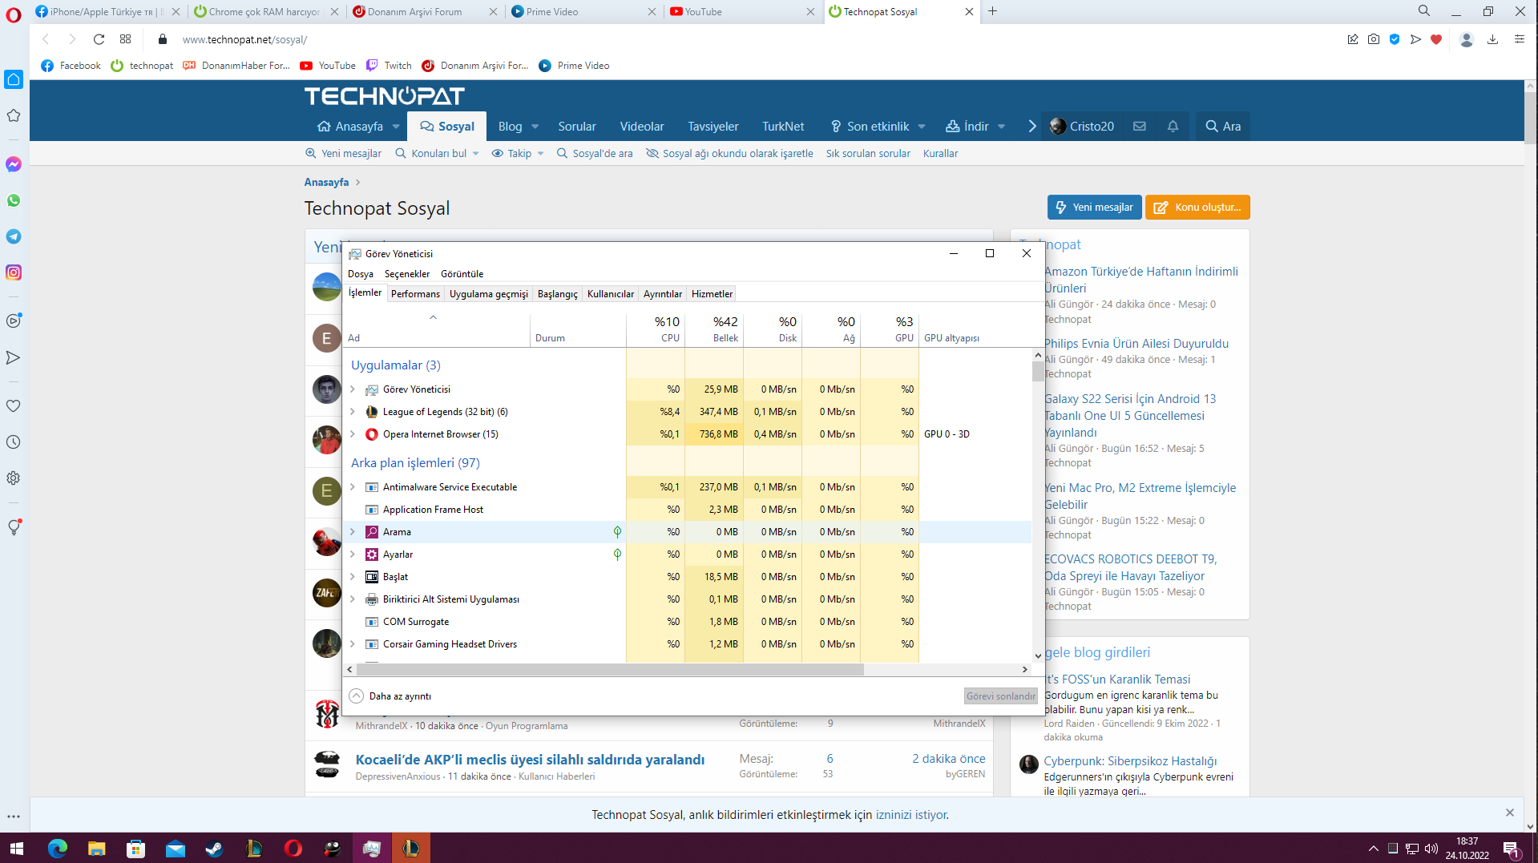
Task: Click the Yeni mesajlar blue button
Action: click(x=1094, y=208)
